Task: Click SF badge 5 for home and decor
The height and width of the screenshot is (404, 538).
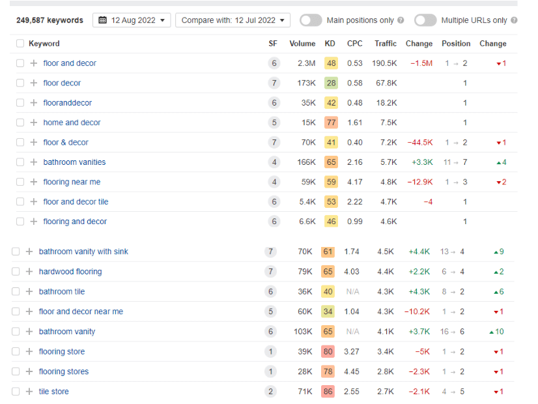Action: click(x=274, y=123)
